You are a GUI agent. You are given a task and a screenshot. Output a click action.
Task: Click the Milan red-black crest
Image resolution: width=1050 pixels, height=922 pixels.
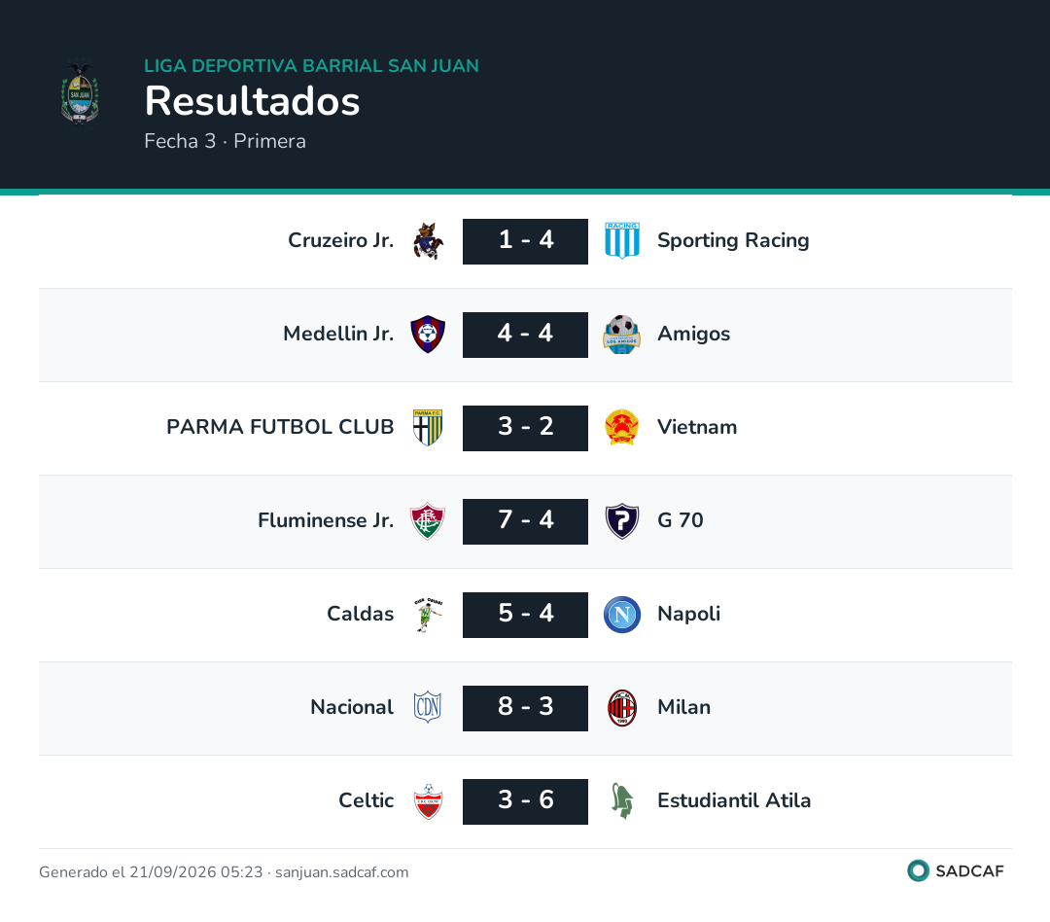point(622,708)
